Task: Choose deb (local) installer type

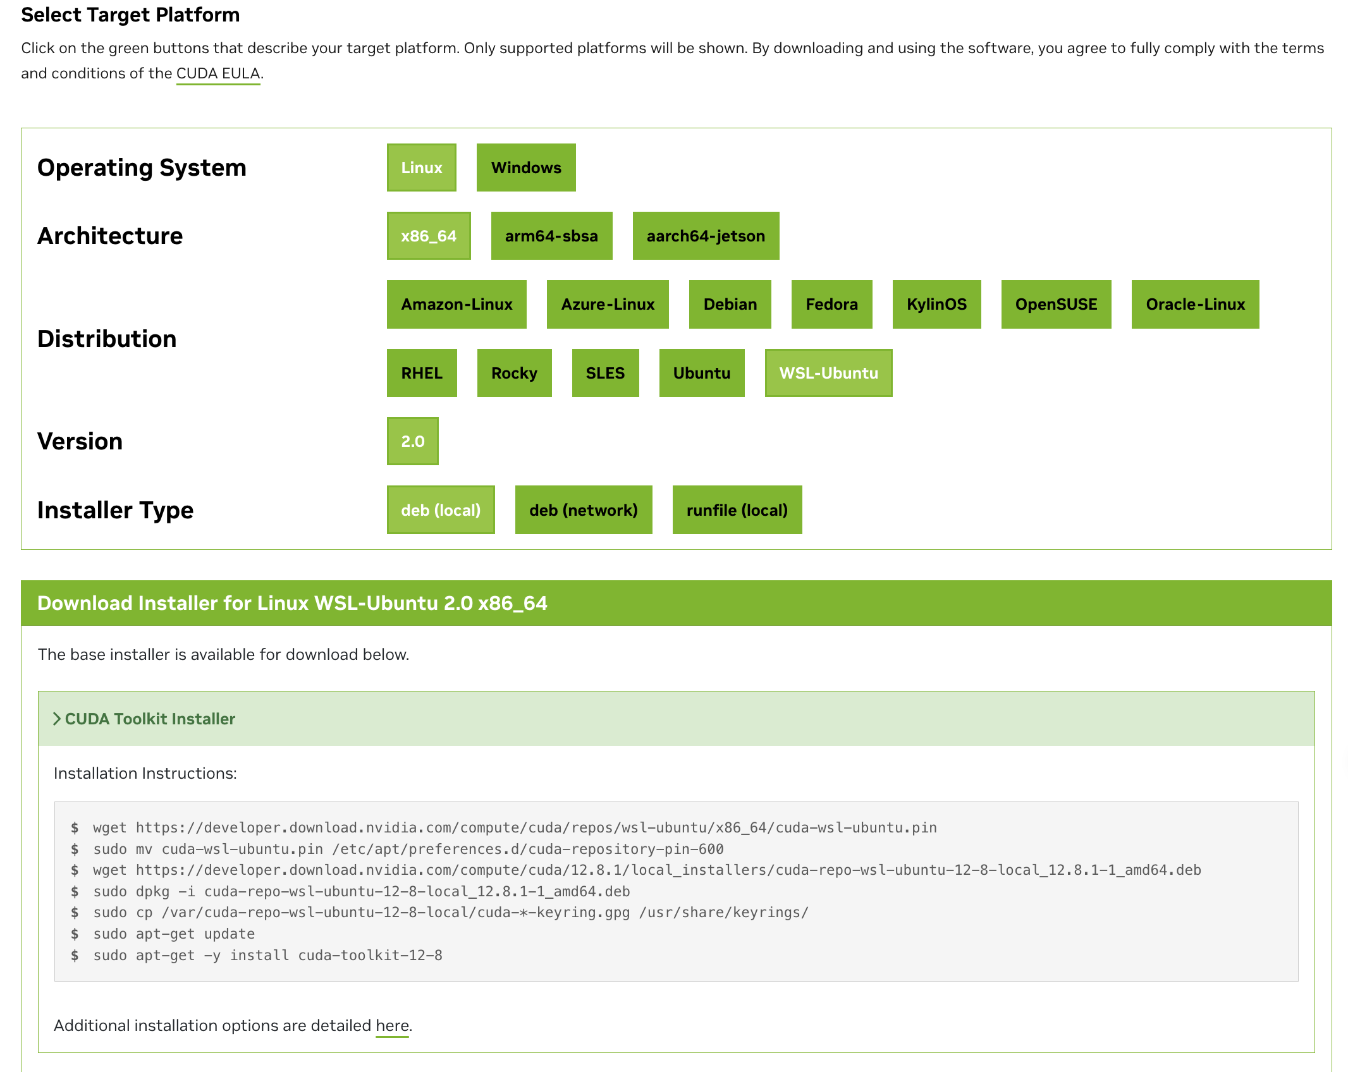Action: [441, 510]
